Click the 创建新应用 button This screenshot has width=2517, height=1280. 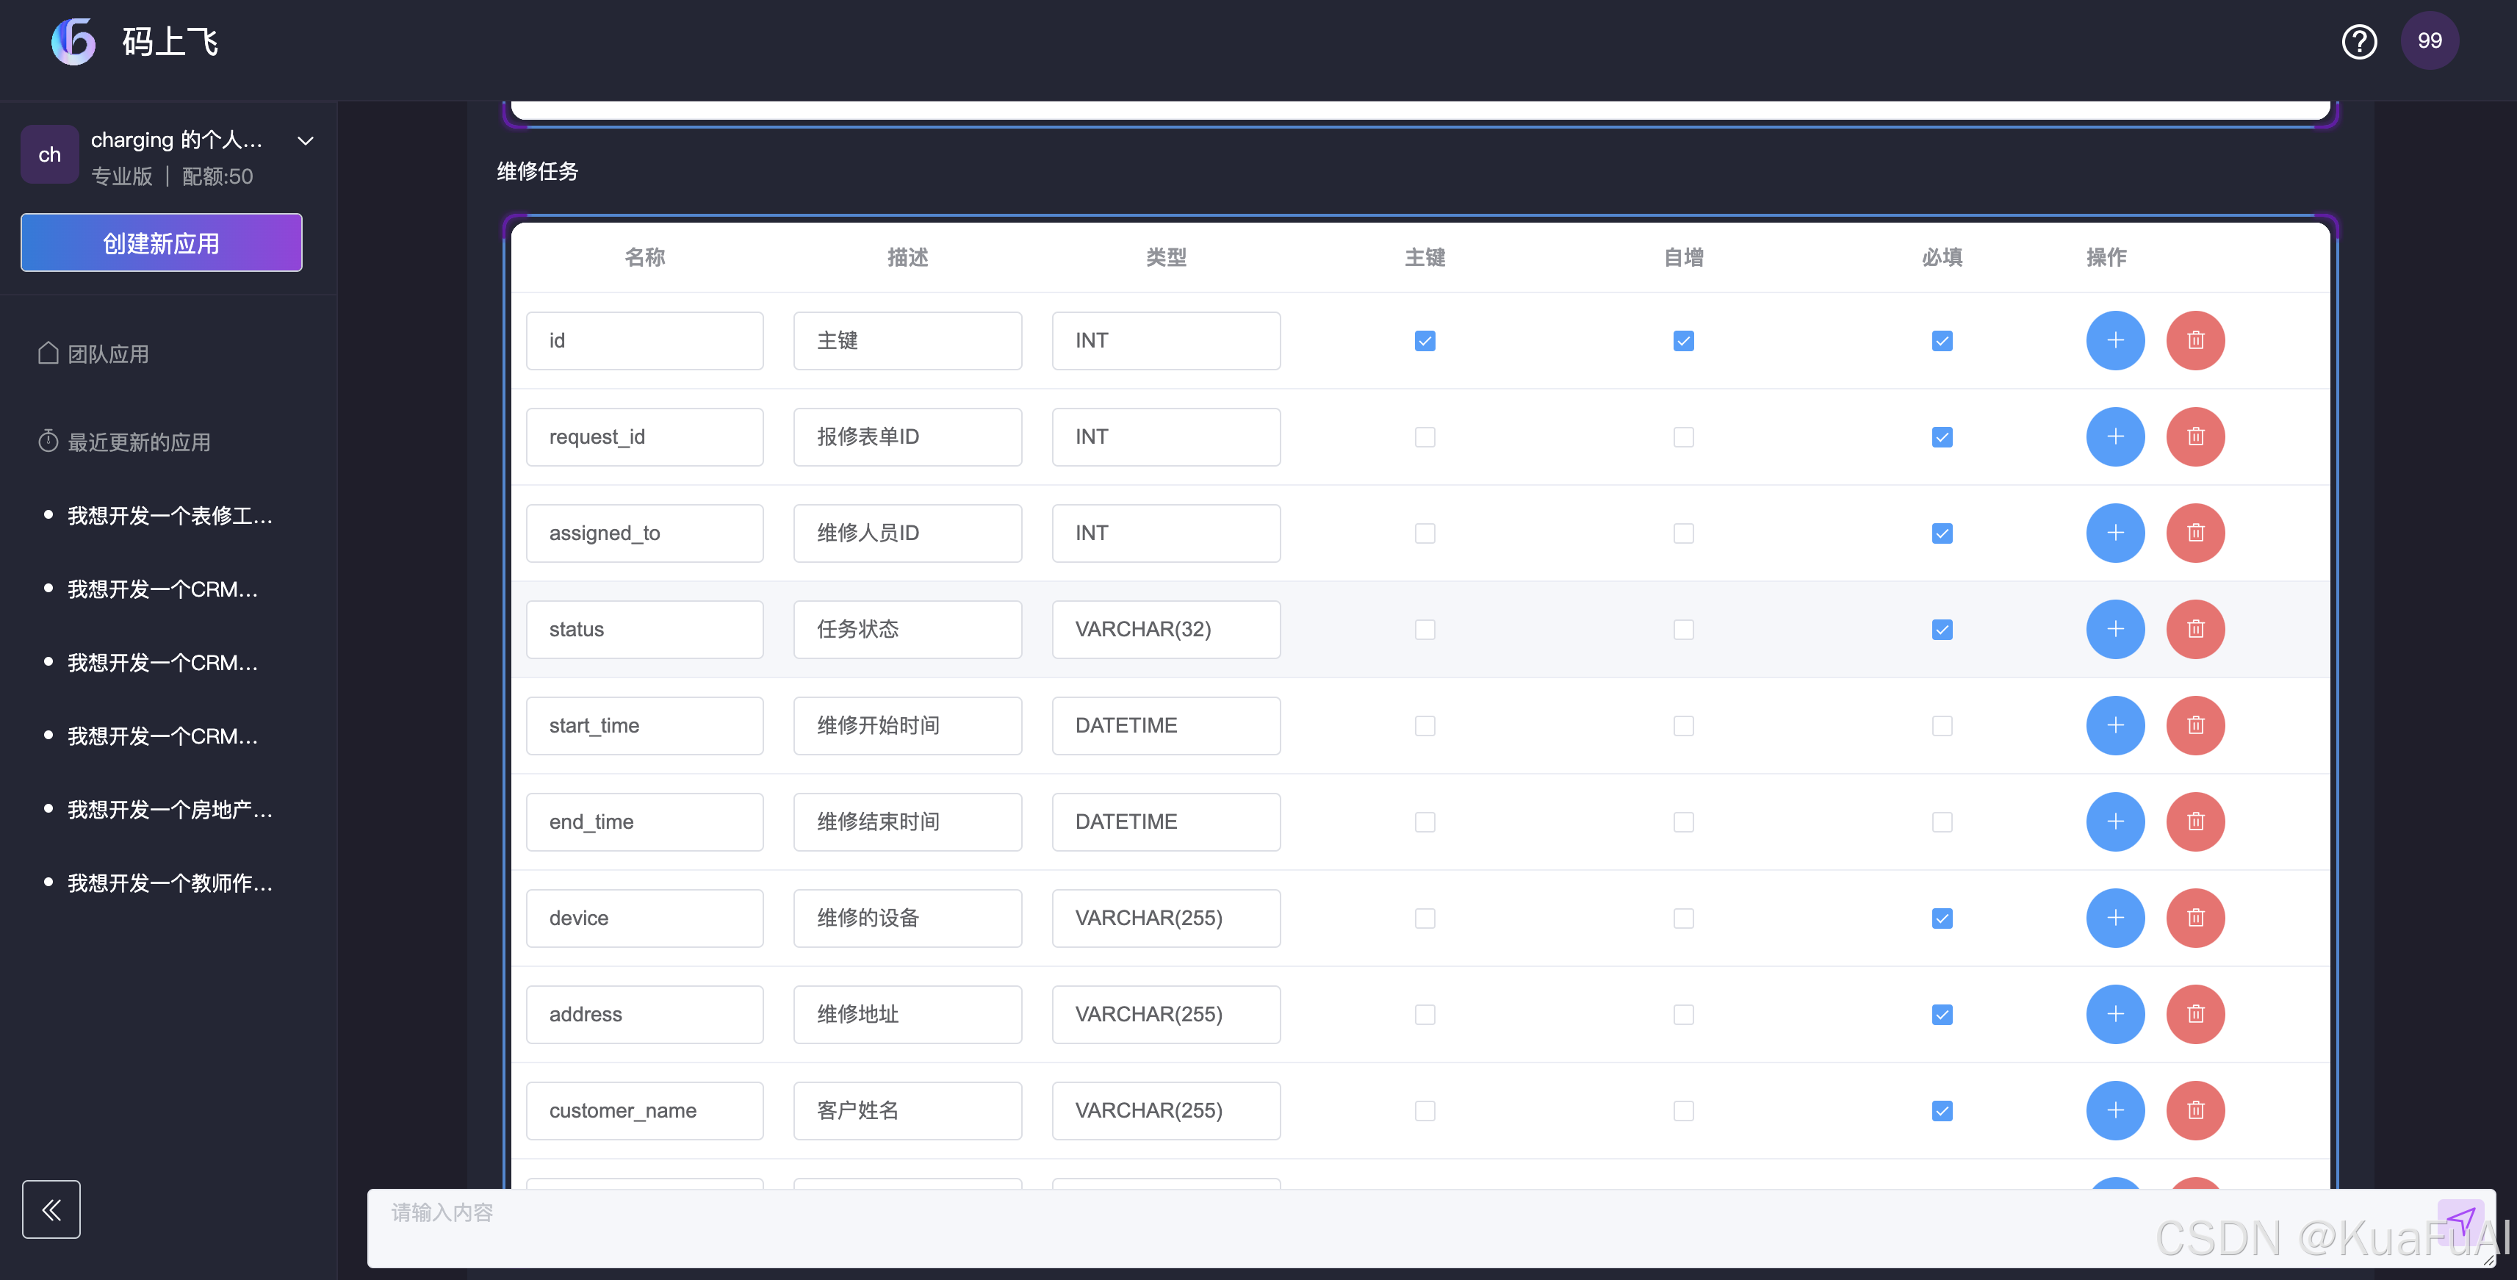(x=161, y=242)
